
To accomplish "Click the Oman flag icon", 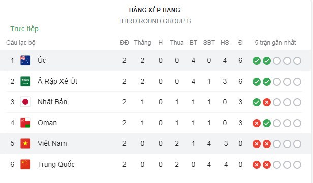I will pos(25,123).
